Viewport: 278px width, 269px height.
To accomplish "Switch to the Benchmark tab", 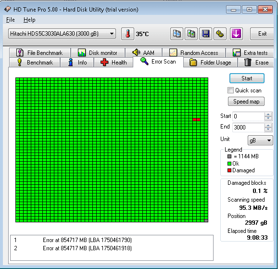I will tap(35, 63).
